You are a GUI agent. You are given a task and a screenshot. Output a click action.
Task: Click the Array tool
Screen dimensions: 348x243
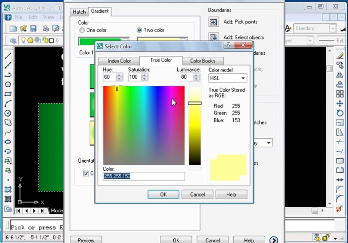click(x=340, y=94)
